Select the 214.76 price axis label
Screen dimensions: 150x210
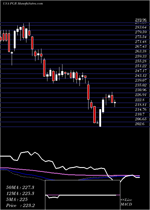[140, 109]
